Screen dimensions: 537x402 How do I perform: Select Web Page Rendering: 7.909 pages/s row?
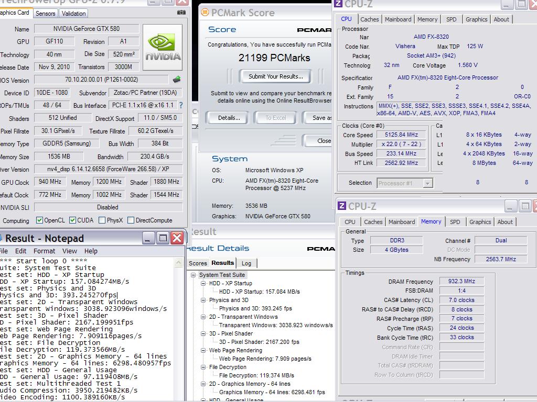(x=265, y=359)
